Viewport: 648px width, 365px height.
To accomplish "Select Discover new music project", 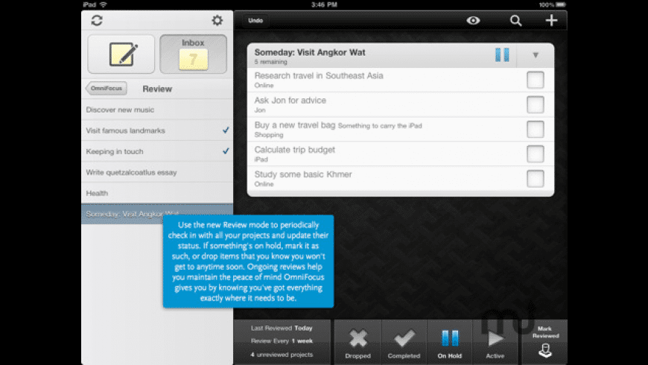I will coord(157,110).
